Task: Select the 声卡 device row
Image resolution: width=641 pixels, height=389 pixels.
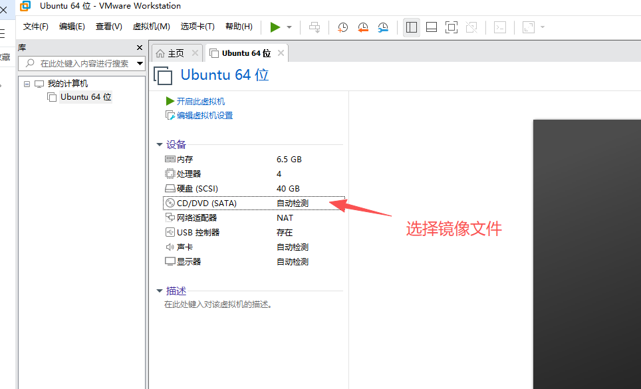Action: (x=253, y=247)
